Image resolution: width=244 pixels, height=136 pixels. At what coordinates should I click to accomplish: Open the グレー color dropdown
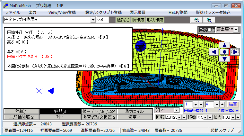point(177,110)
